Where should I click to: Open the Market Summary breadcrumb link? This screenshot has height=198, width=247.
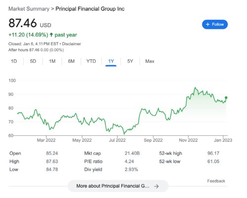click(x=29, y=9)
